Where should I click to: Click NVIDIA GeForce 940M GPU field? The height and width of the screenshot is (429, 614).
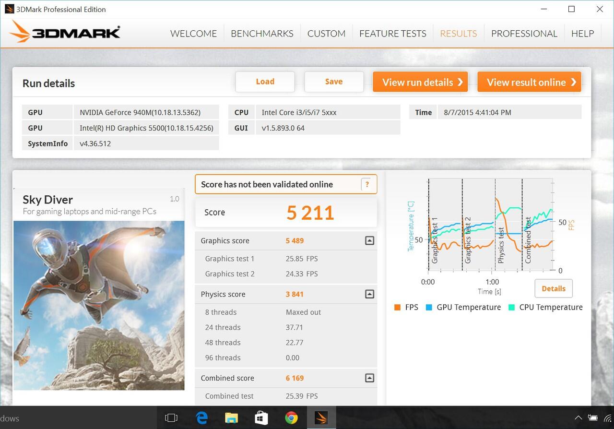(146, 112)
